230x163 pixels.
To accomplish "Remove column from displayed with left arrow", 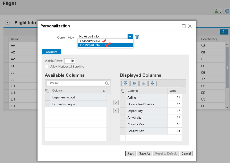I will (x=116, y=111).
